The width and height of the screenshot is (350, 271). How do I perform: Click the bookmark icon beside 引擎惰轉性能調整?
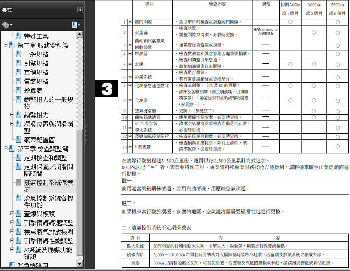19,241
